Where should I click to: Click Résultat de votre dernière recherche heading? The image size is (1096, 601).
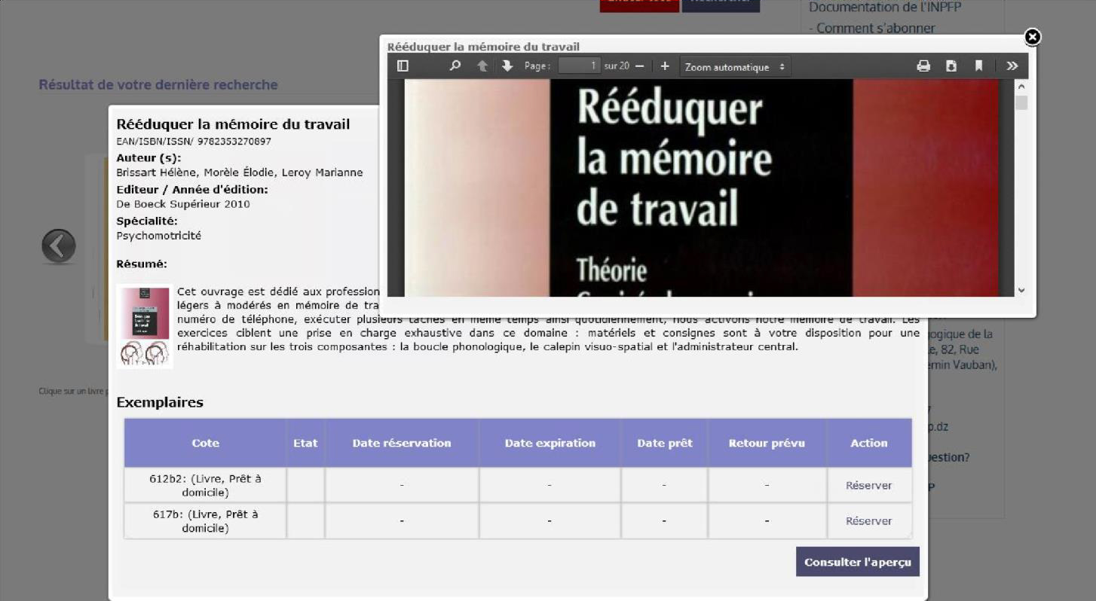click(x=158, y=84)
